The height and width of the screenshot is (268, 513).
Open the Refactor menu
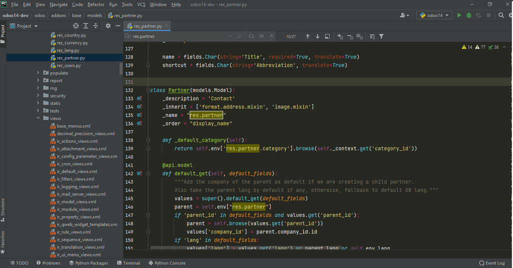pos(96,4)
